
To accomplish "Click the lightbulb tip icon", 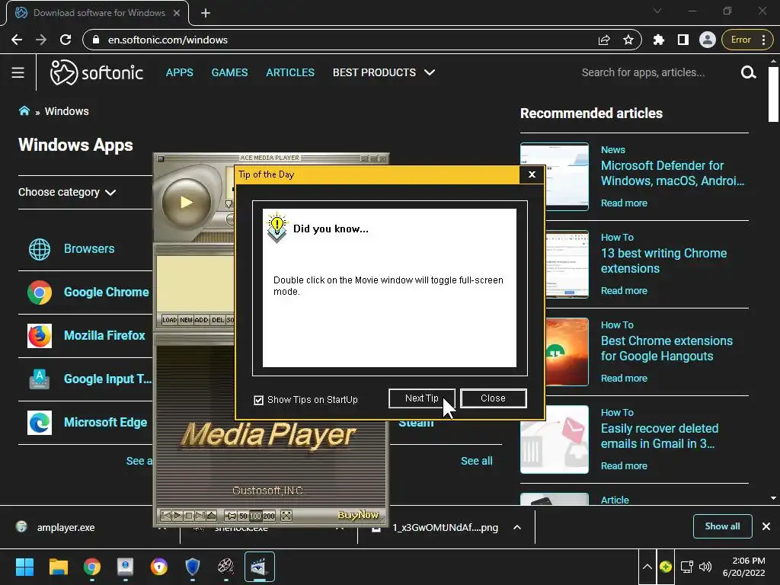I will [277, 227].
